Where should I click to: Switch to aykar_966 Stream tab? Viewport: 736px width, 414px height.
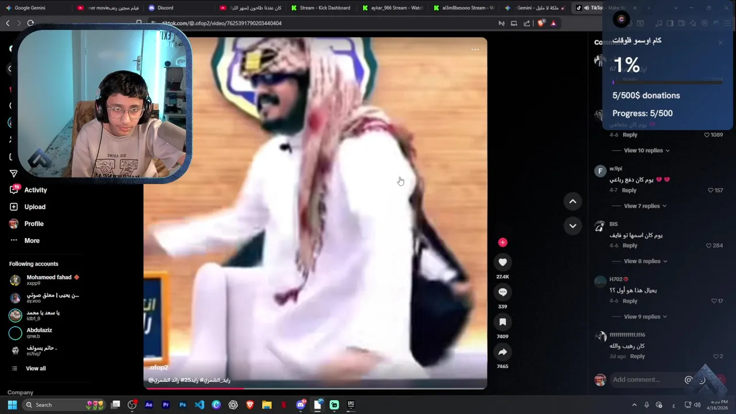393,8
